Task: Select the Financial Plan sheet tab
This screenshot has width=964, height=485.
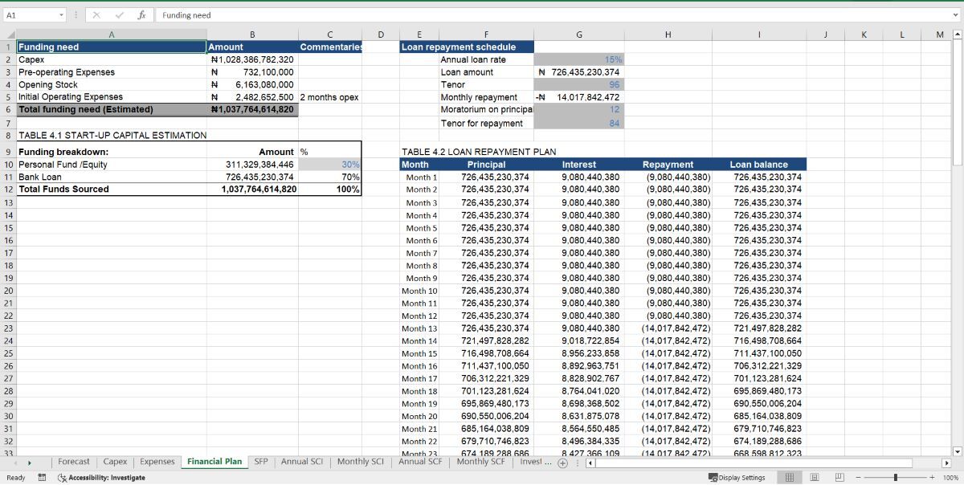Action: tap(214, 462)
